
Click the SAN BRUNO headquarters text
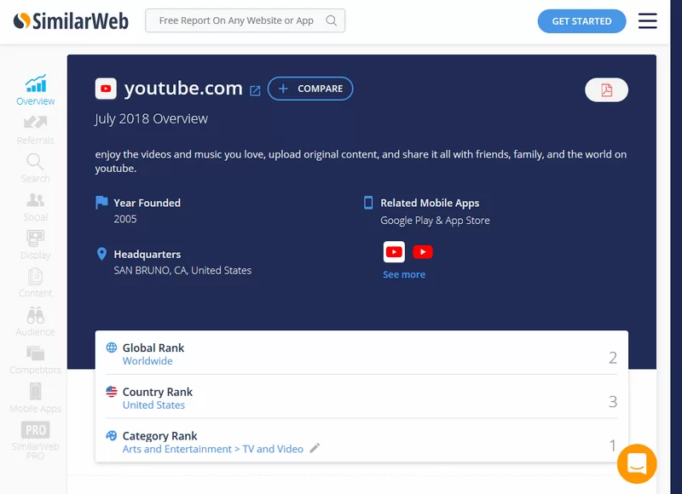point(182,270)
